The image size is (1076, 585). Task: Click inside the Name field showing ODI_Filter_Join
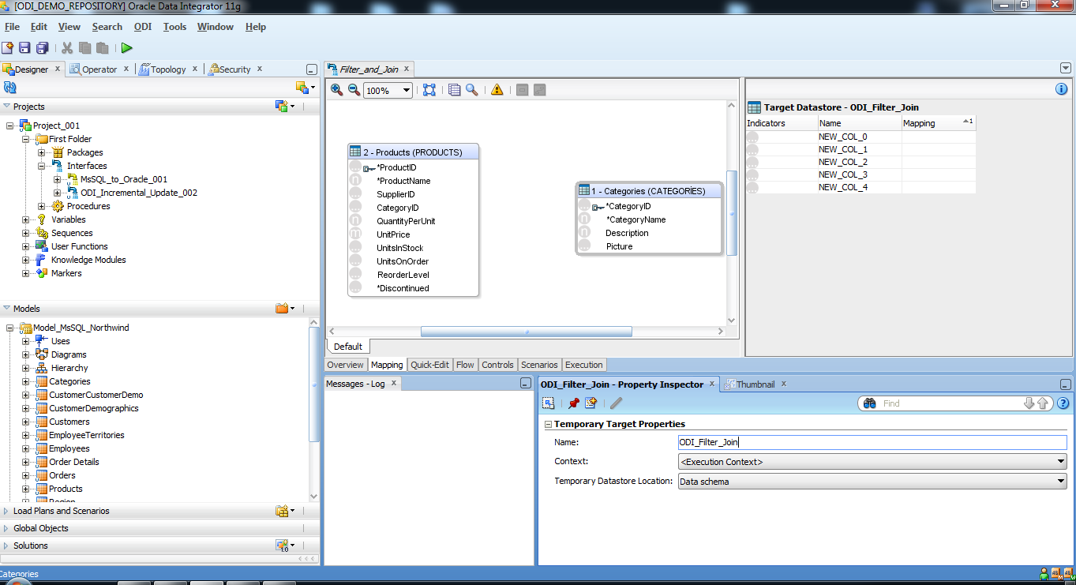pyautogui.click(x=789, y=442)
